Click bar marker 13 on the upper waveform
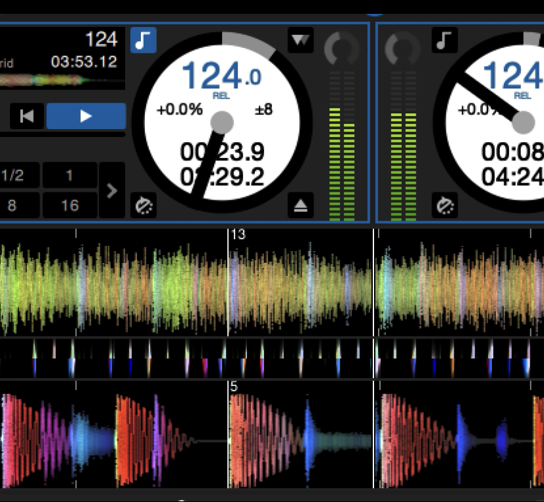Screen dimensions: 544x502 point(238,234)
